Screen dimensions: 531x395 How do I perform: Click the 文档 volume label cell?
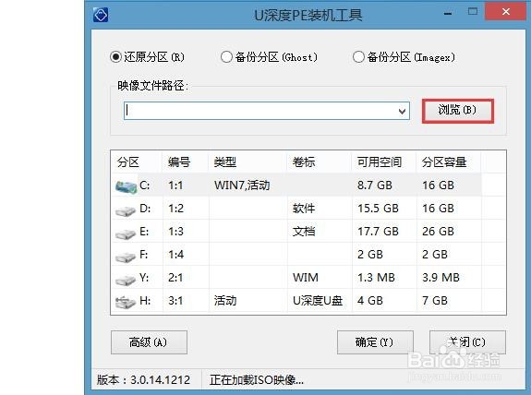pyautogui.click(x=304, y=231)
